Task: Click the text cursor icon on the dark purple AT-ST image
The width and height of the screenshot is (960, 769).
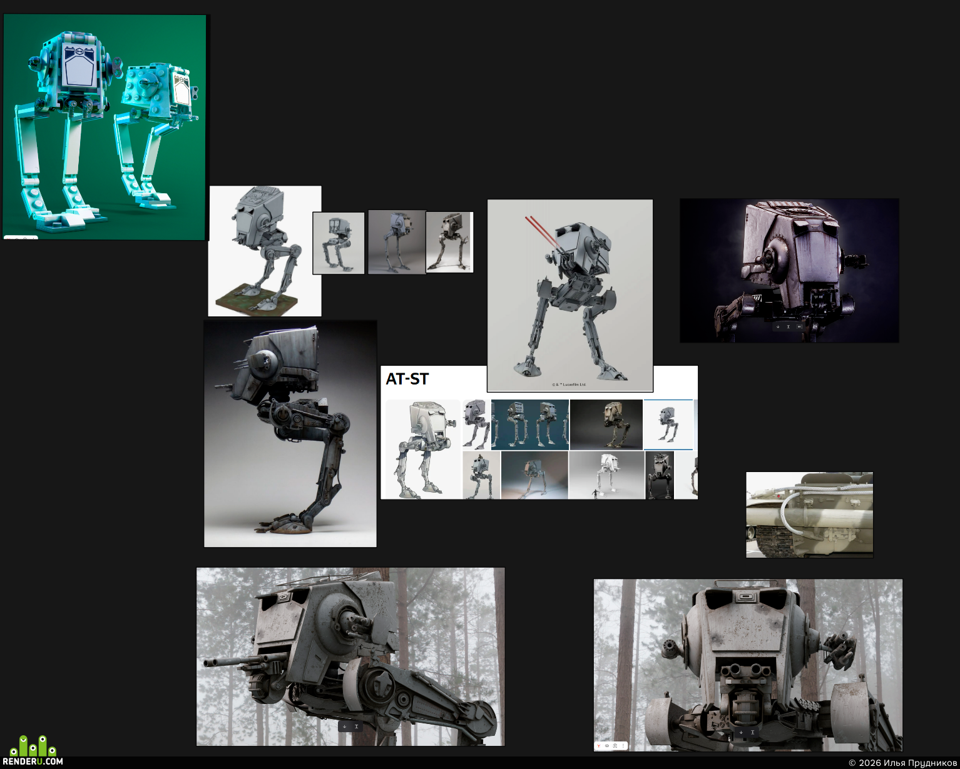Action: point(789,327)
